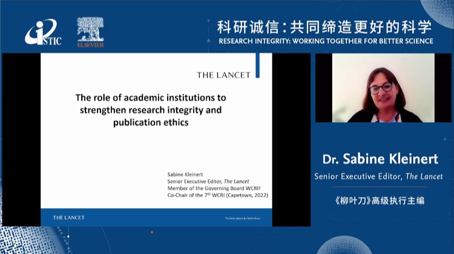Click 'Dr. Sabine Kleinert' speaker caption
The image size is (454, 254).
click(380, 159)
